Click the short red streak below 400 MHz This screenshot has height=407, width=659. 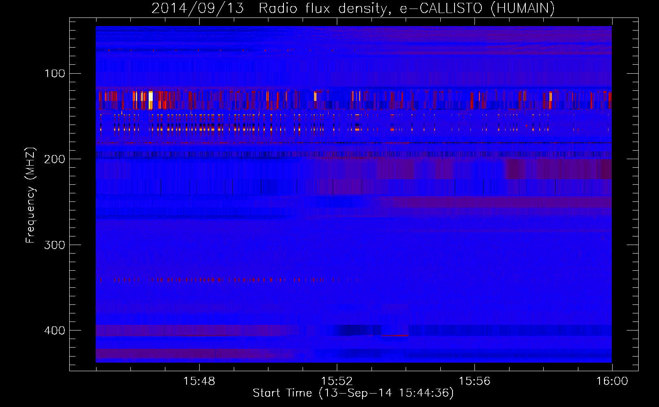point(395,336)
